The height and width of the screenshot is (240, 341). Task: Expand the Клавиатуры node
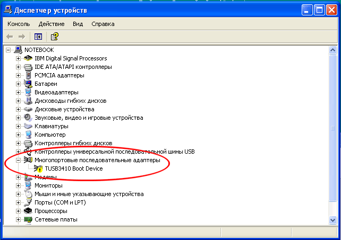pyautogui.click(x=18, y=126)
